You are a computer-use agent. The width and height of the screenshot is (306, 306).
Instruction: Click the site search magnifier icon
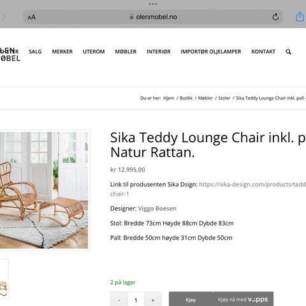[x=288, y=52]
